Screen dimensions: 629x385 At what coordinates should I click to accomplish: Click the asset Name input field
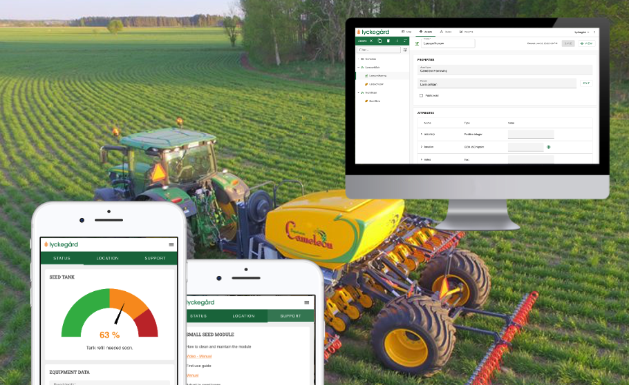click(448, 43)
